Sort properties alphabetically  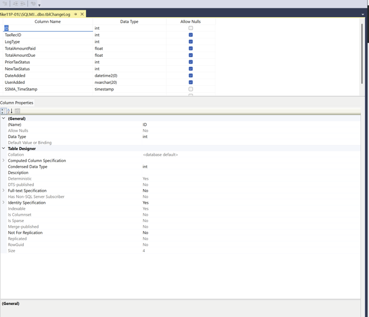[x=10, y=111]
